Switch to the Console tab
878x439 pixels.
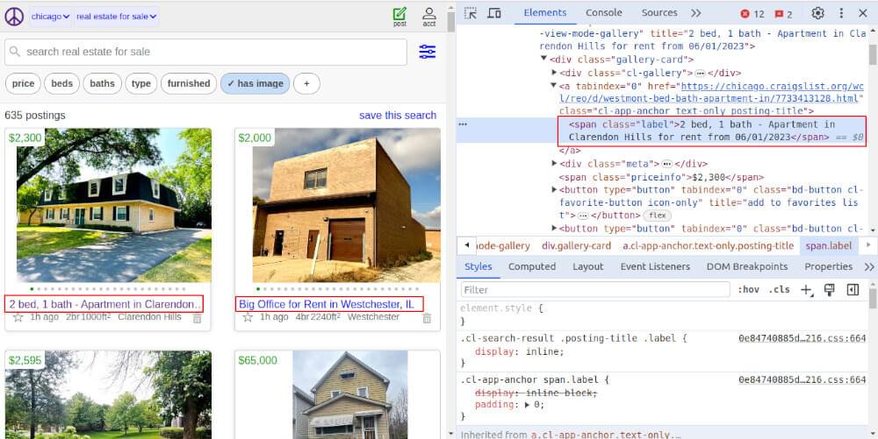pos(604,13)
